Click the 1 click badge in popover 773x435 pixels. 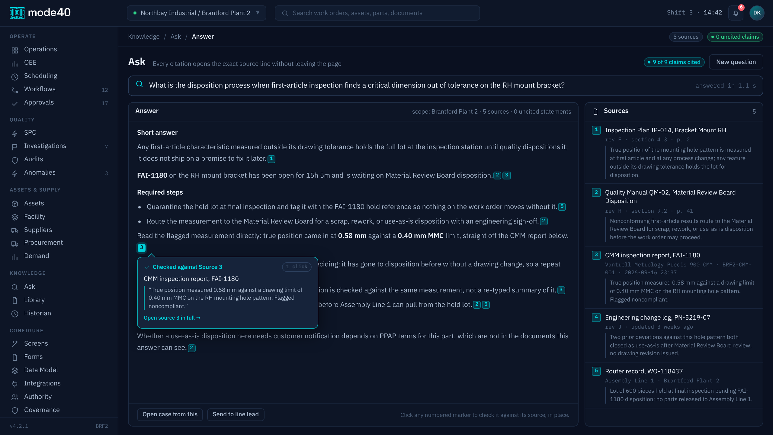(x=297, y=267)
